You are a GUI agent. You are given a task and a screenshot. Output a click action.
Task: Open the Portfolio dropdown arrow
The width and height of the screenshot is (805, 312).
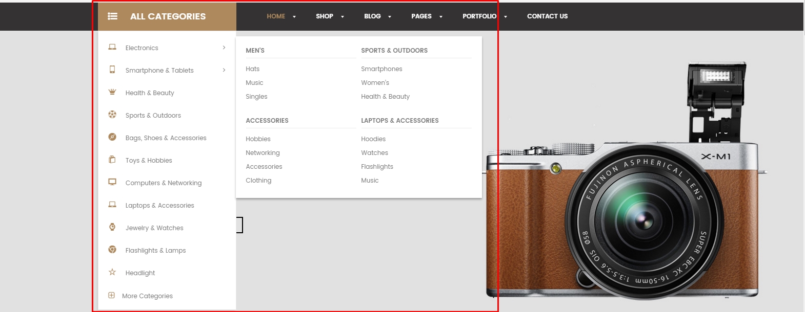point(506,17)
